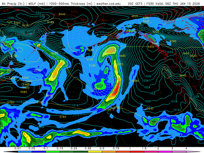Click the medium green 0.15–0.25 legend swatch
Viewport: 204px width, 153px height.
(67, 152)
